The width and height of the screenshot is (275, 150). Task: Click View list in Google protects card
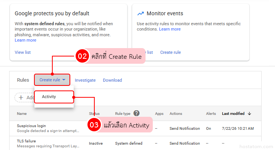[x=23, y=52]
